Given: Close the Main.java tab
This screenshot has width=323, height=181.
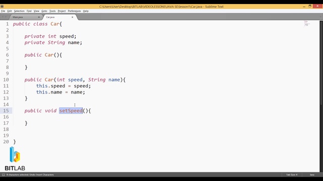Looking at the screenshot, I should (x=39, y=17).
